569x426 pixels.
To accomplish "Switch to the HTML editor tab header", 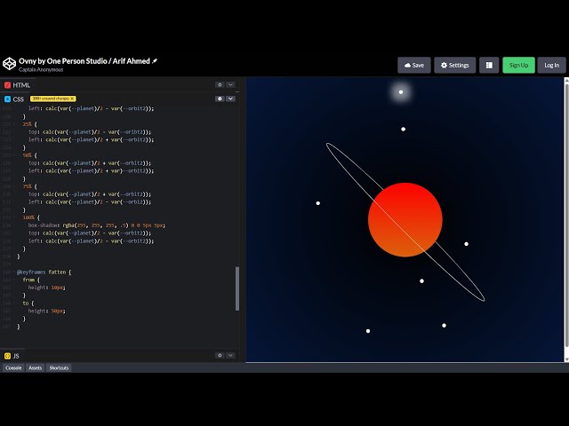I will 17,85.
